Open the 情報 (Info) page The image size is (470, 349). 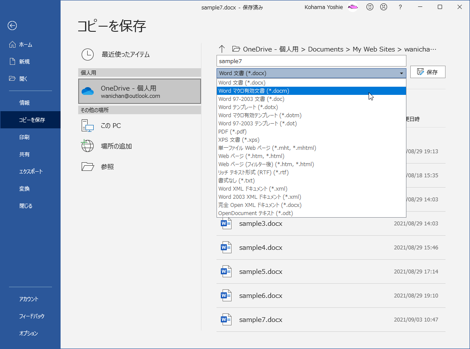coord(30,103)
